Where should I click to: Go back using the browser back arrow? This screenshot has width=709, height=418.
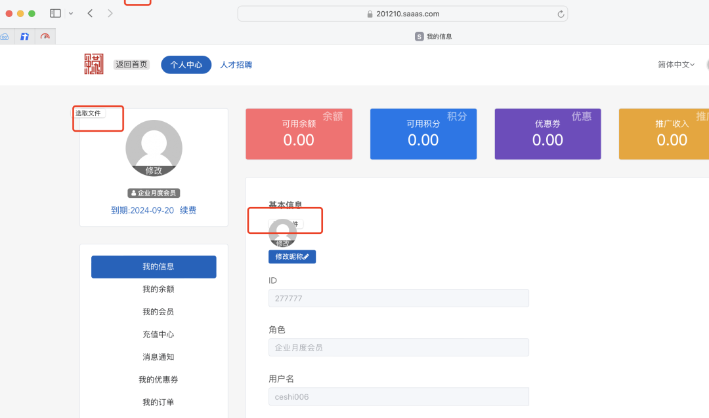(90, 13)
